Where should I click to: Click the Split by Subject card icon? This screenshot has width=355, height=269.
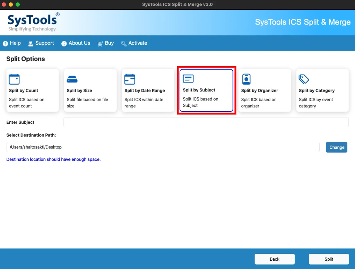tap(188, 79)
